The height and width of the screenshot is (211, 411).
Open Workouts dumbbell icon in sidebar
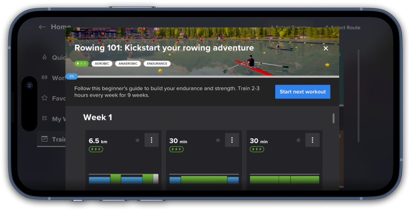click(x=45, y=78)
